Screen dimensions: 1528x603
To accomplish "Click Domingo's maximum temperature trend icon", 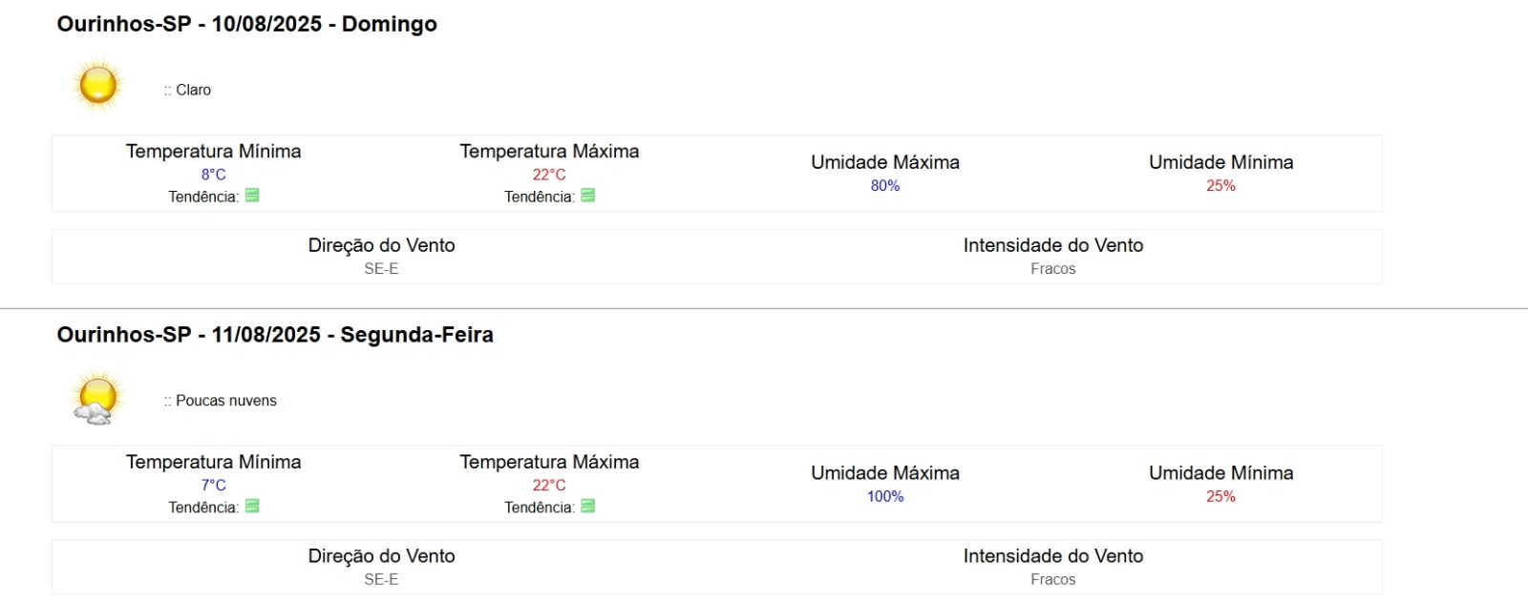I will [x=588, y=196].
